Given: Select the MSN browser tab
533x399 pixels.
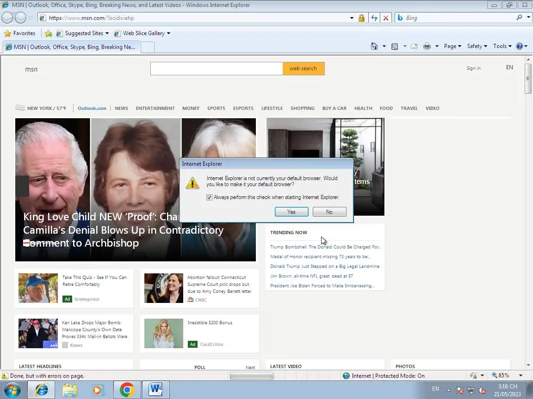Looking at the screenshot, I should tap(71, 47).
